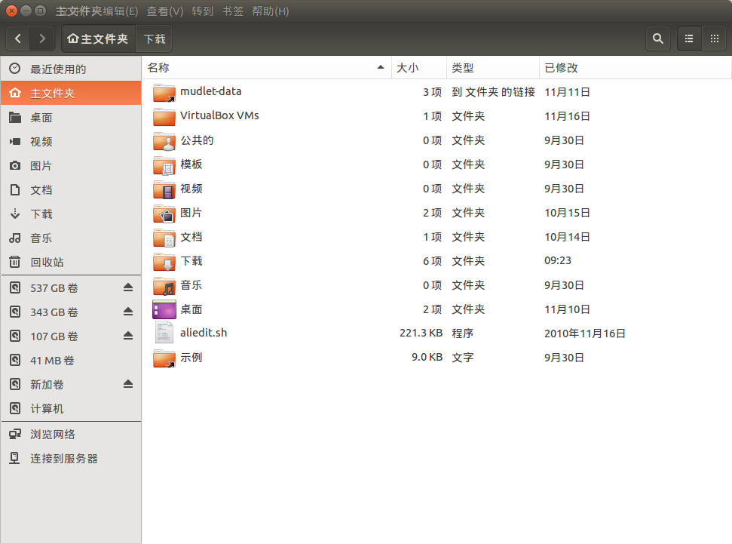
Task: Click the 图片 sidebar camera icon
Action: (x=15, y=165)
